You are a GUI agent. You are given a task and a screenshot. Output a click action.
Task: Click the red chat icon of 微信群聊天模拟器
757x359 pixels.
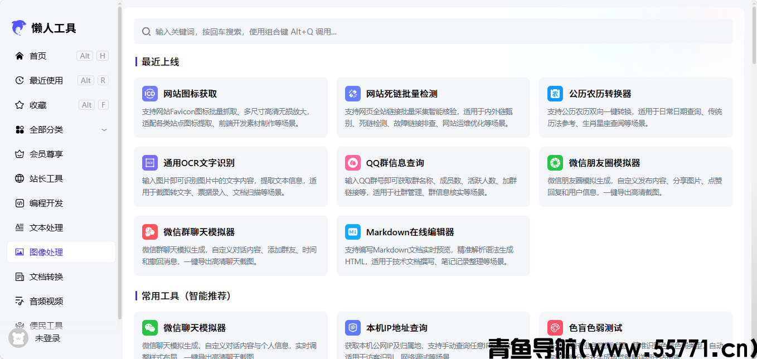[x=150, y=231]
